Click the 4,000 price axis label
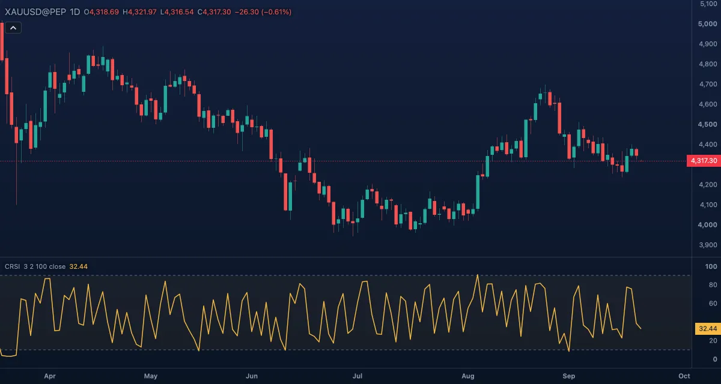721x384 pixels. click(708, 225)
